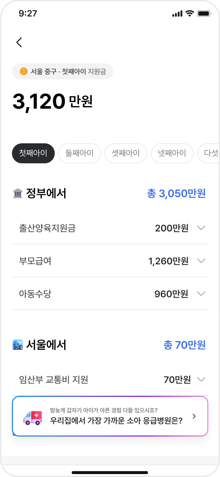Tap the right arrow on hospital banner
220x477 pixels.
194,416
